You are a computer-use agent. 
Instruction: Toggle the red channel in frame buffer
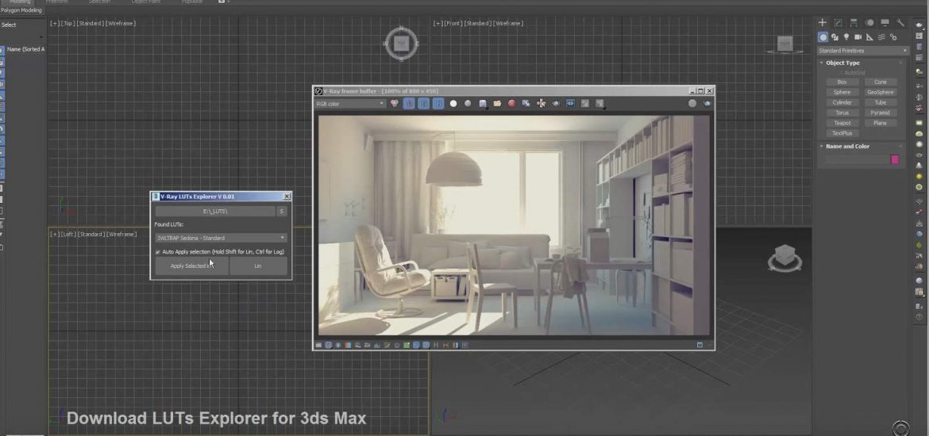[410, 103]
